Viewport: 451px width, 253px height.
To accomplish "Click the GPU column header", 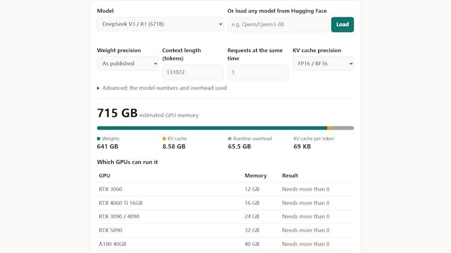I will [x=105, y=176].
